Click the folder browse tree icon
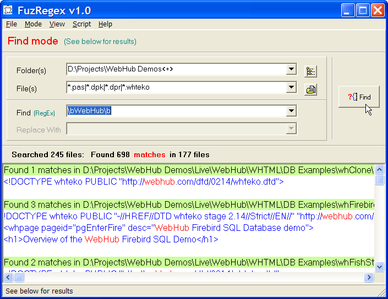 click(311, 71)
